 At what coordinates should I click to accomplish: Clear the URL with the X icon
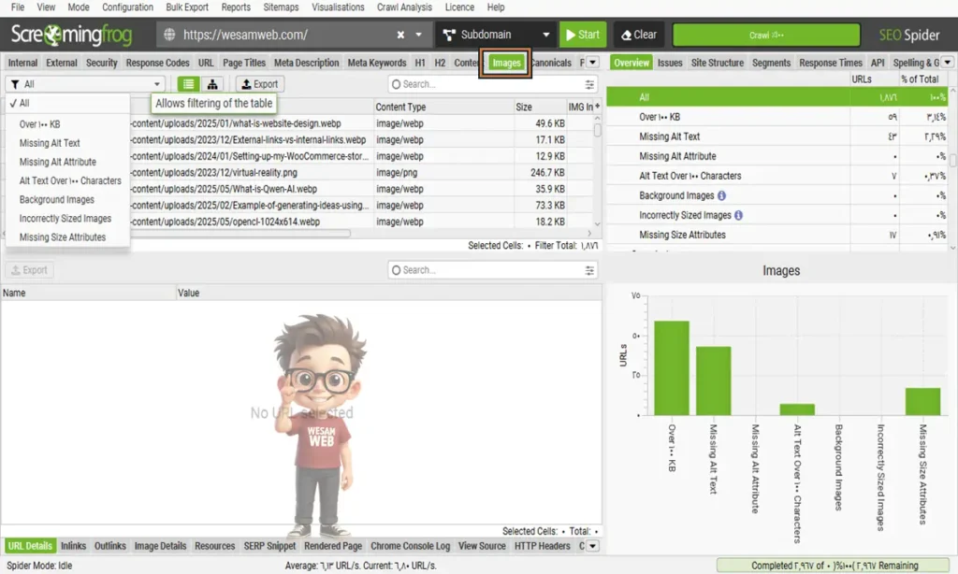(400, 35)
